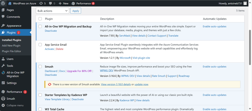This screenshot has height=111, width=252.
Task: Deactivate the Smush plugin
Action: (x=51, y=75)
